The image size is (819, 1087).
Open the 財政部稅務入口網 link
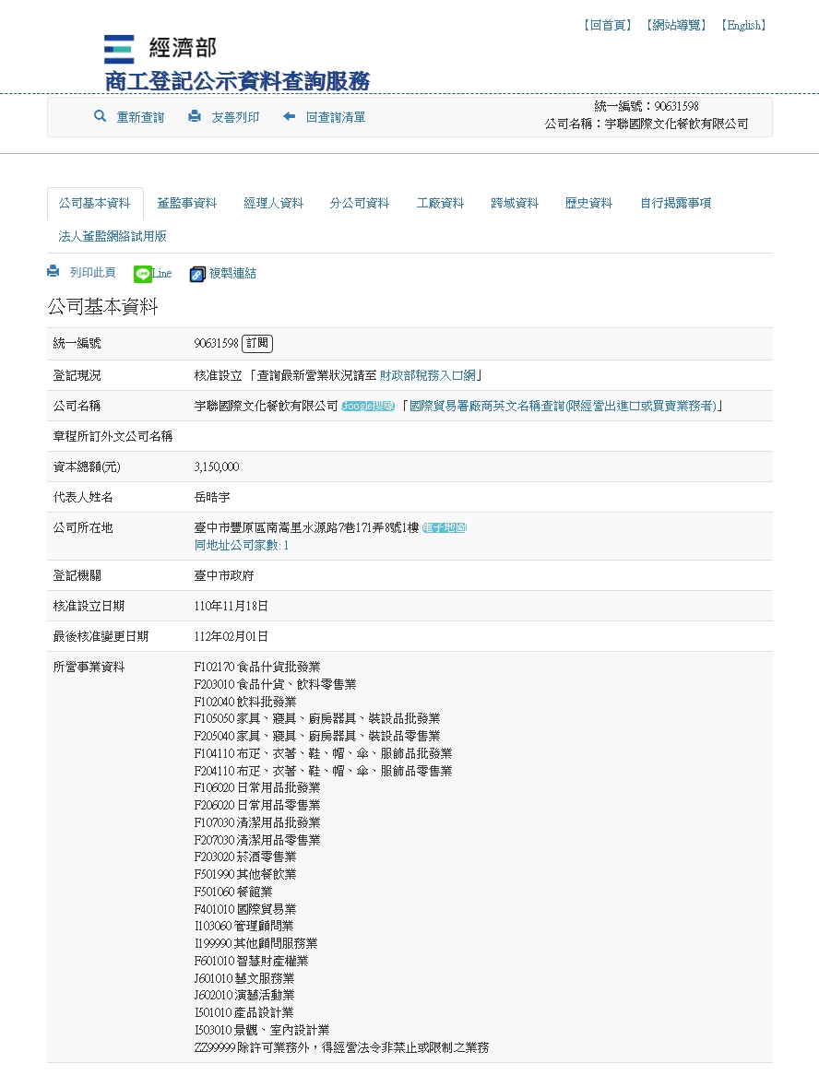point(427,375)
